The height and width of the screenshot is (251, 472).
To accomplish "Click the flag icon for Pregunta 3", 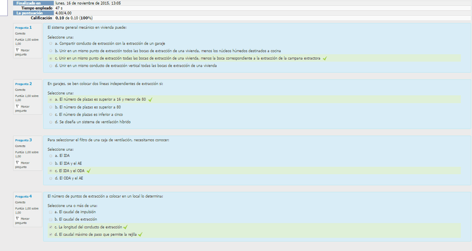I will click(17, 163).
